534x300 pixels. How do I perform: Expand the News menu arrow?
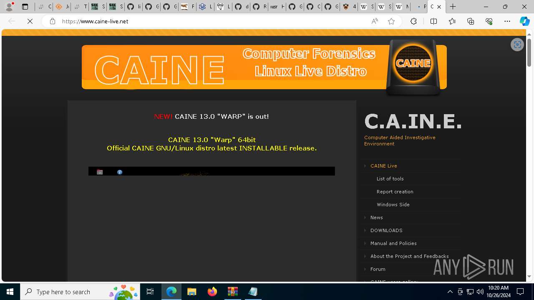(x=365, y=217)
